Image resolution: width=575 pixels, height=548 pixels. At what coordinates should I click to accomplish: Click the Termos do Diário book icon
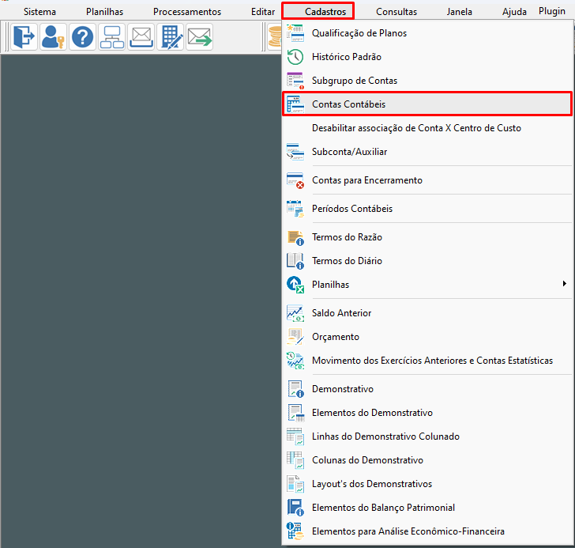pos(295,261)
